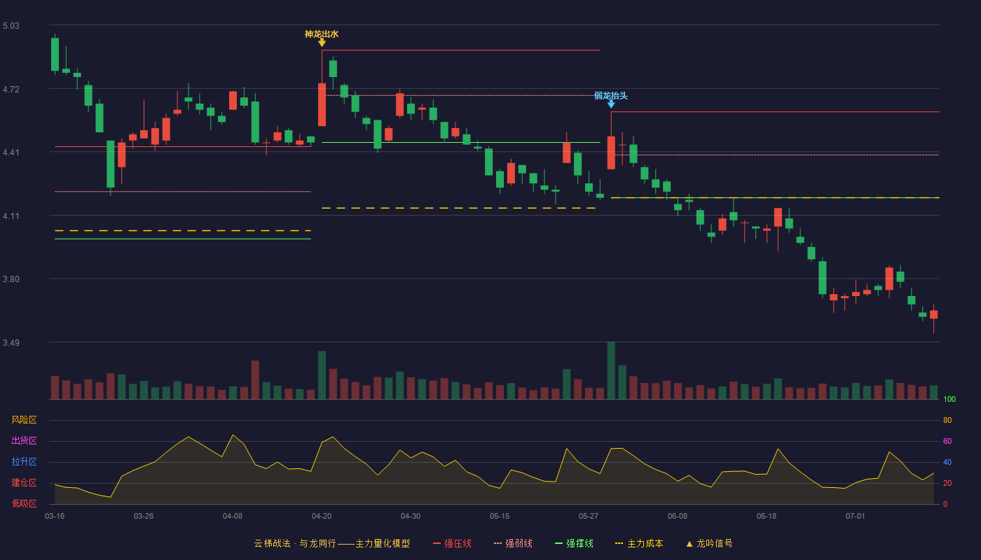
Task: Toggle the 龙吟信号 legend entry
Action: 709,543
